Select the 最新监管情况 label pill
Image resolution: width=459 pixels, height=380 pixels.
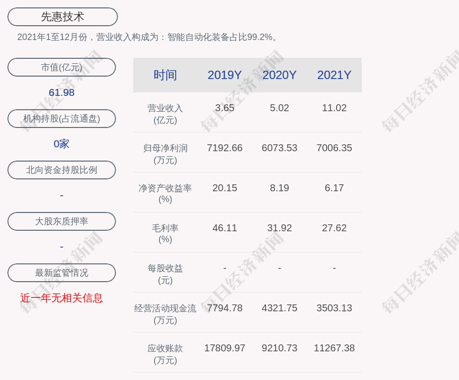[62, 273]
